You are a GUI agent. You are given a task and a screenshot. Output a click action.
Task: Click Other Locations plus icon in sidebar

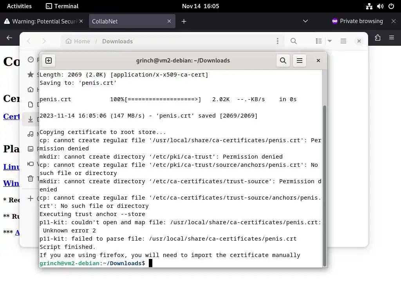[31, 198]
